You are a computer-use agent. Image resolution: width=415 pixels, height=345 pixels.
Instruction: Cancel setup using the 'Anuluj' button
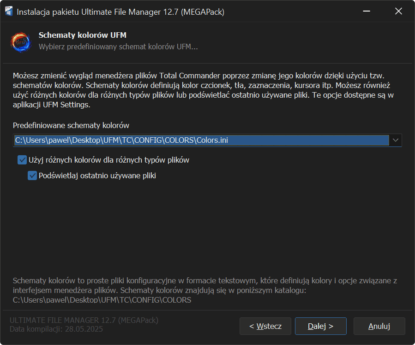point(379,326)
